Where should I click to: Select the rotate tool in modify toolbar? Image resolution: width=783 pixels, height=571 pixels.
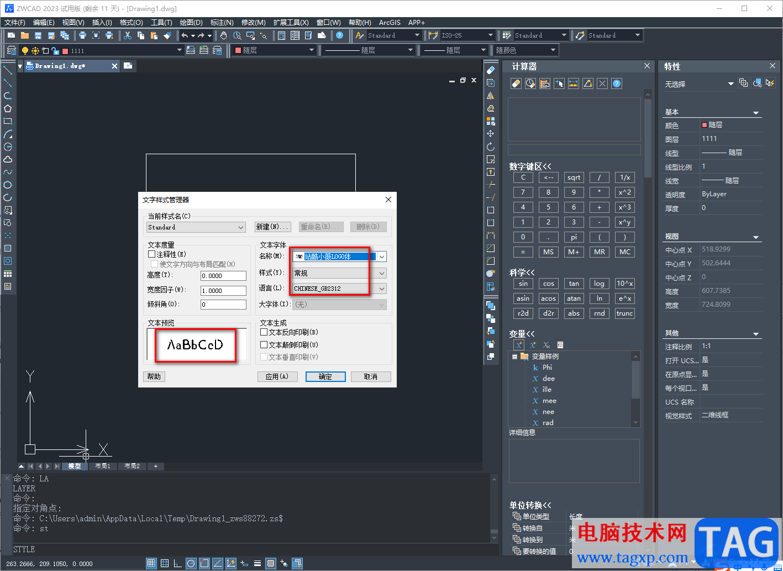[x=490, y=146]
